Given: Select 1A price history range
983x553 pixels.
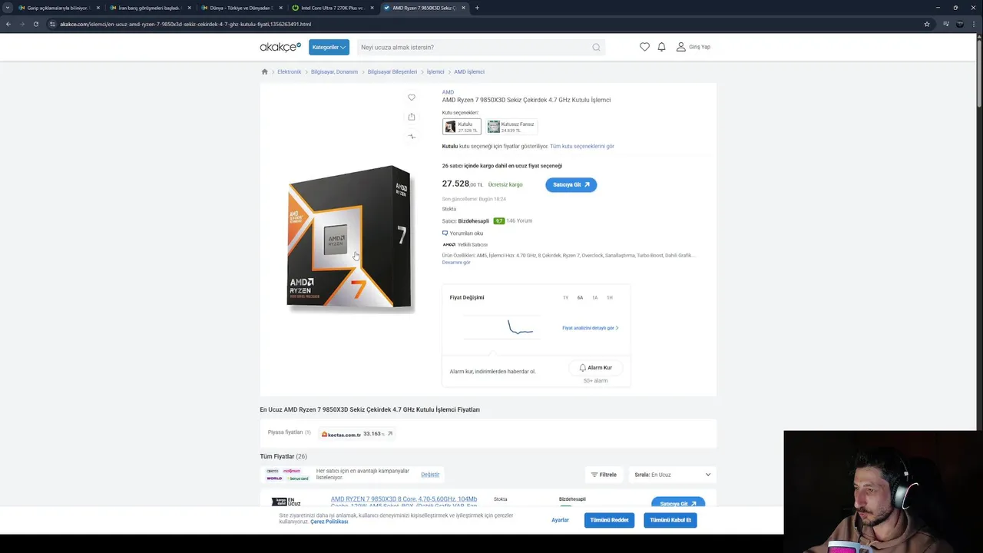Looking at the screenshot, I should [x=595, y=298].
